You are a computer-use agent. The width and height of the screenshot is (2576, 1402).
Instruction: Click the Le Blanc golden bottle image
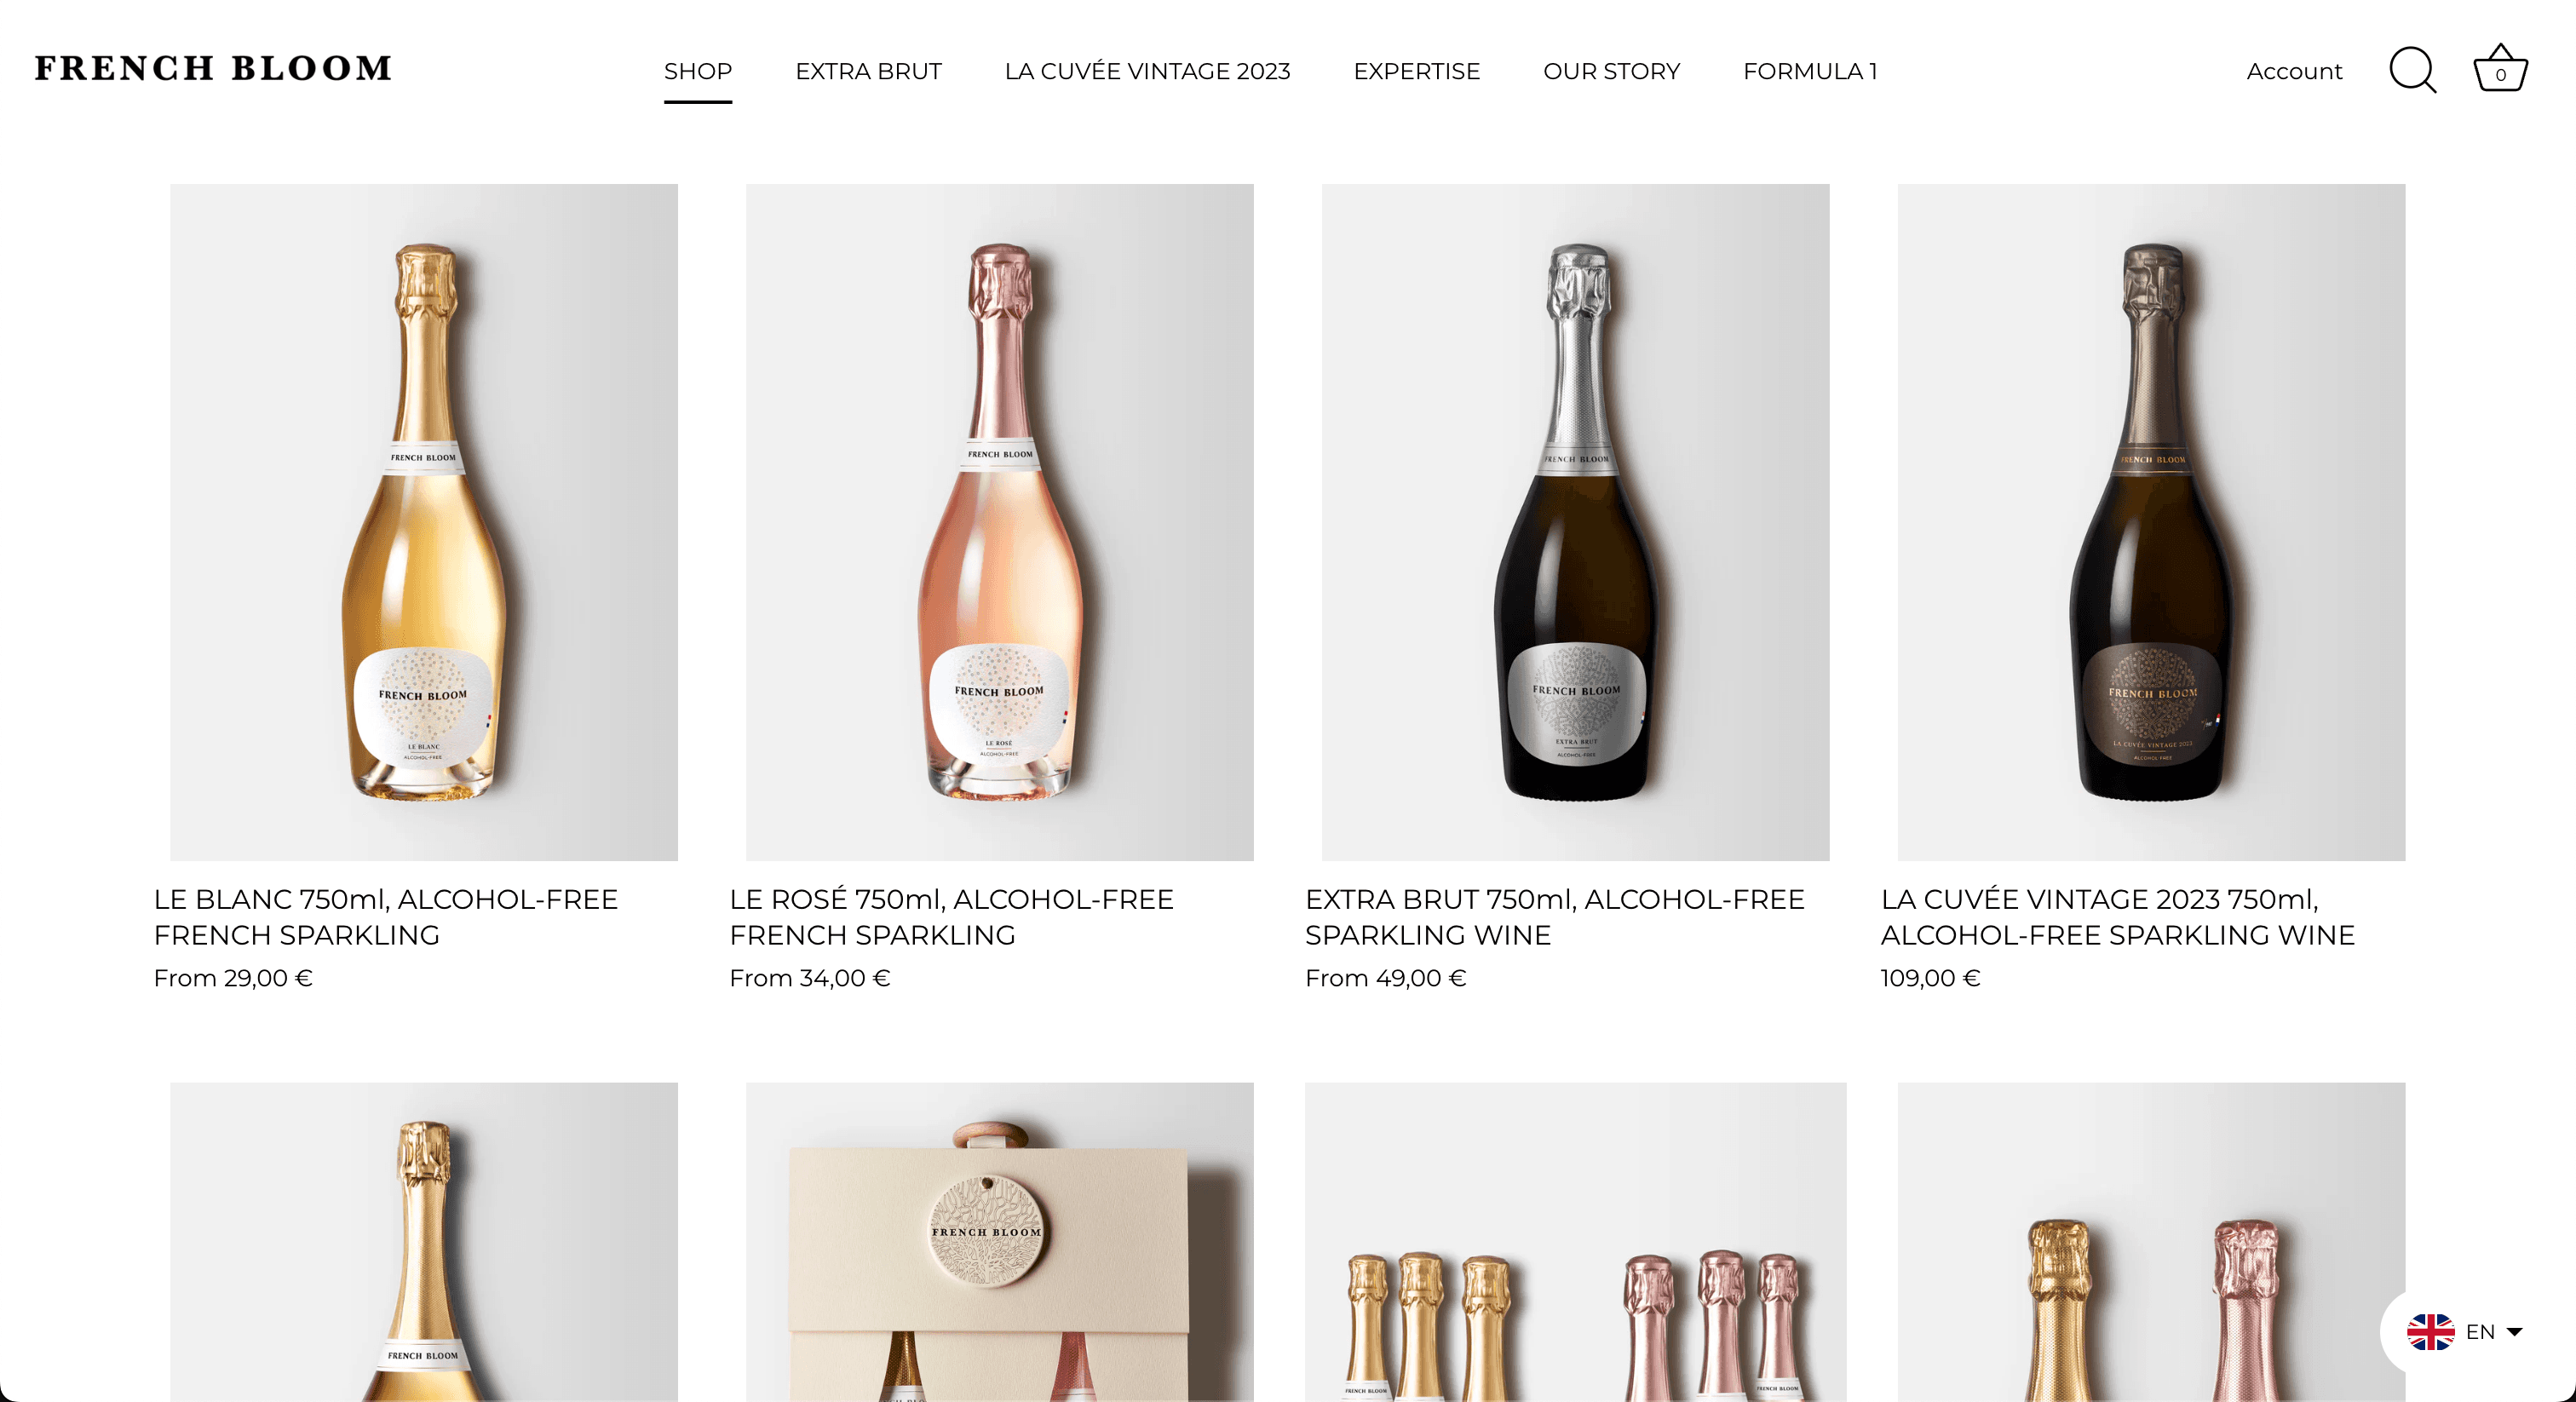tap(424, 522)
